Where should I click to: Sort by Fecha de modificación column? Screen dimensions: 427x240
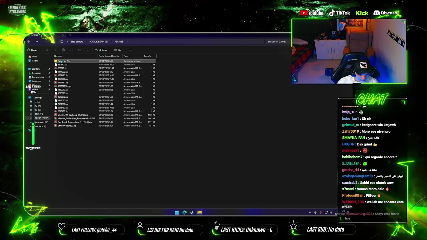[110, 56]
